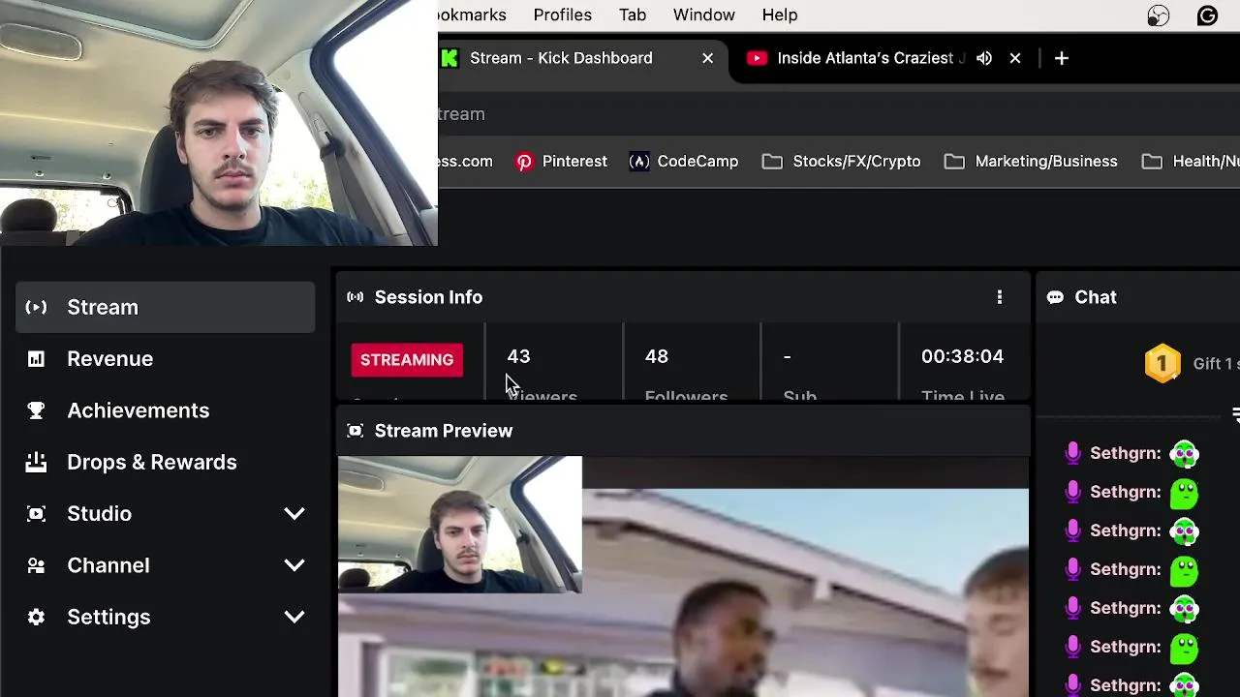
Task: Open Stocks/FX/Crypto bookmark folder
Action: 841,162
